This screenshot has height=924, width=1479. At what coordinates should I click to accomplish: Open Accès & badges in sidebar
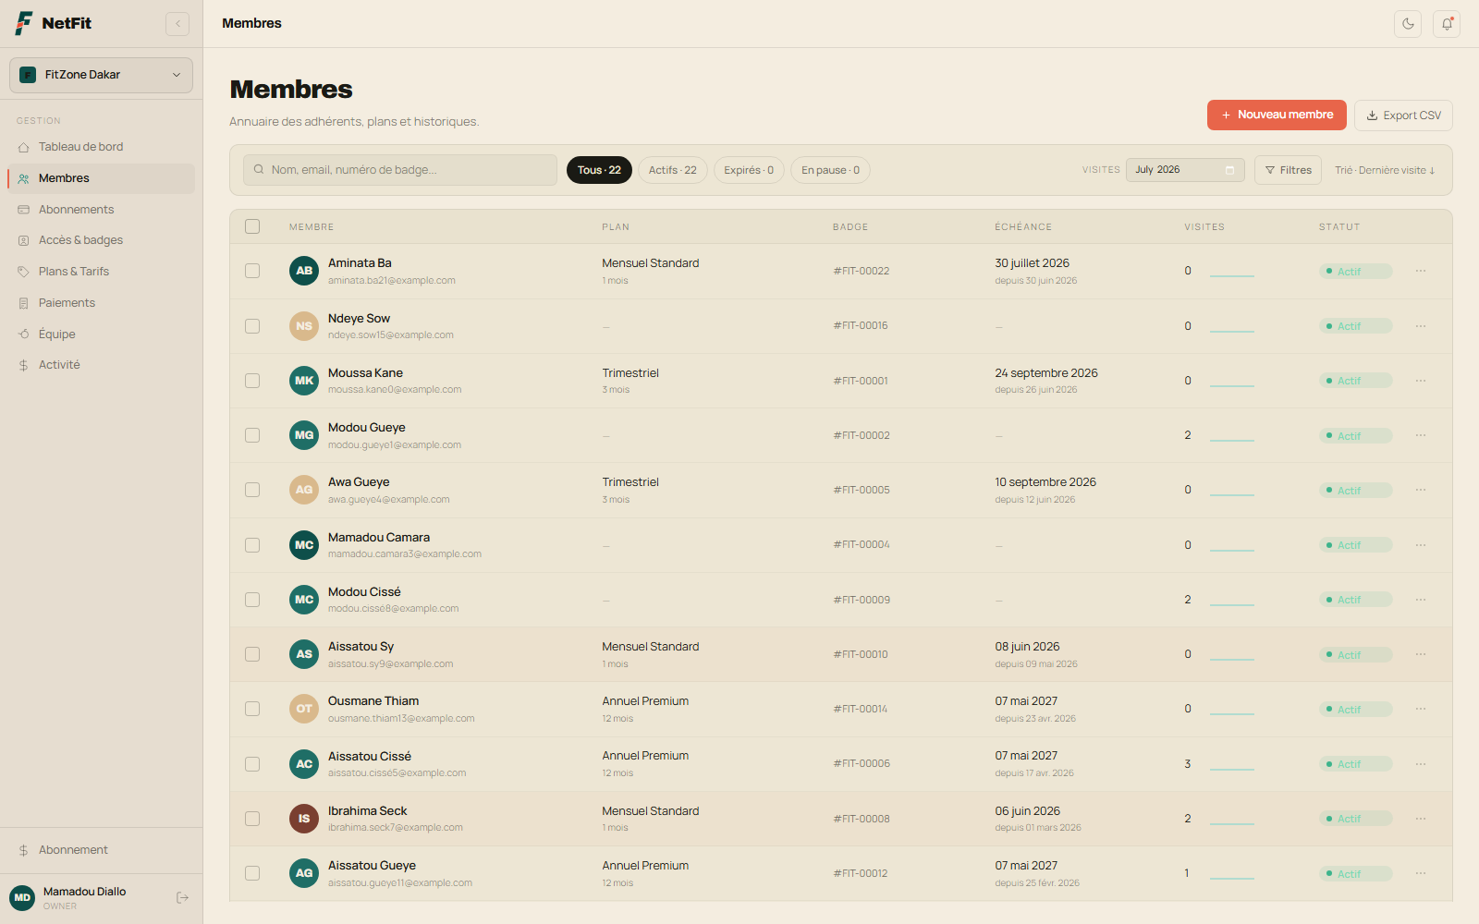click(102, 240)
